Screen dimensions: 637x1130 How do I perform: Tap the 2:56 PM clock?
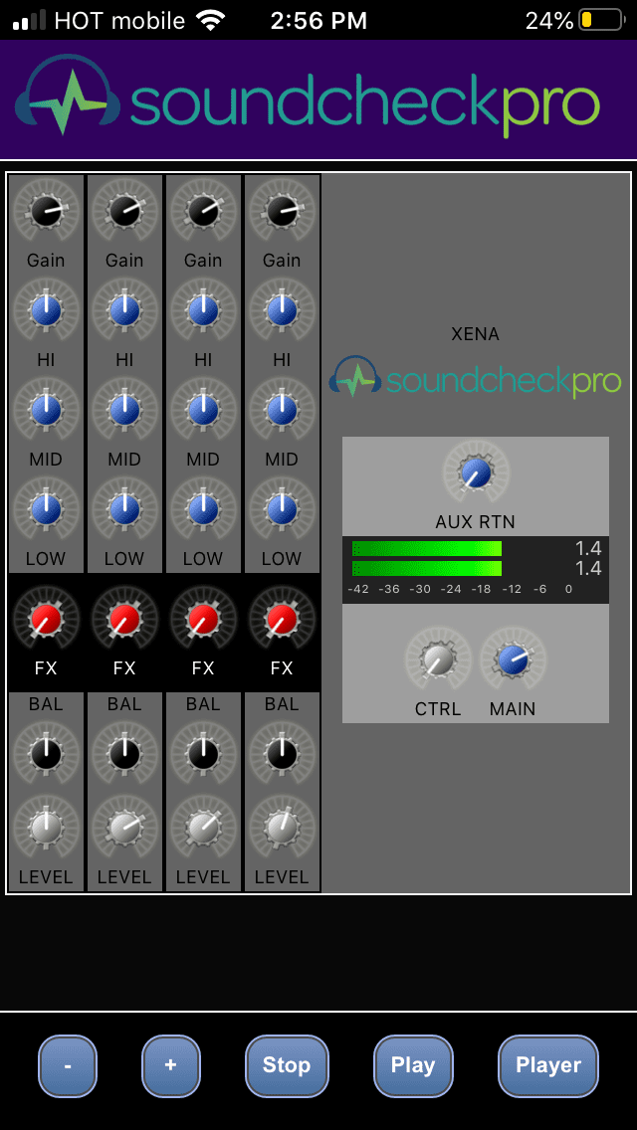318,21
